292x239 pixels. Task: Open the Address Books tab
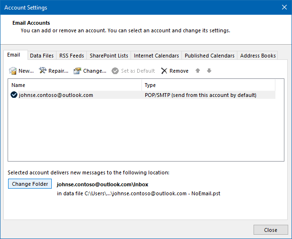pos(258,56)
